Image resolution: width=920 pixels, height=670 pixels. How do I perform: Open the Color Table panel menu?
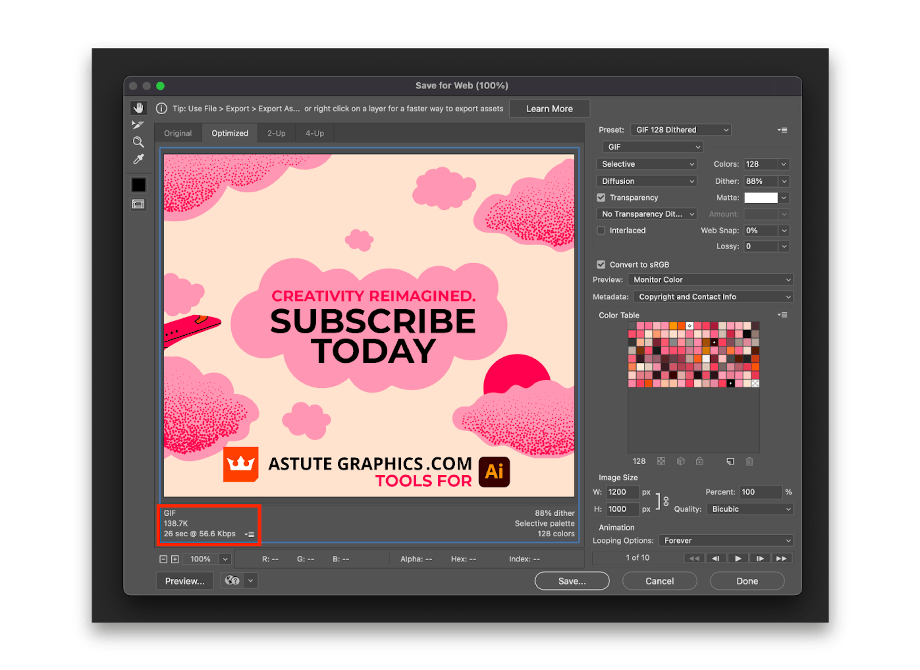[x=783, y=315]
